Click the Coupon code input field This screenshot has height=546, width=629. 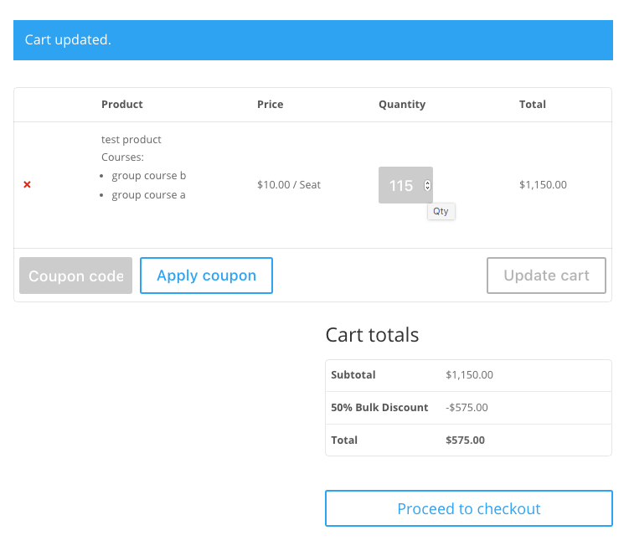tap(76, 276)
